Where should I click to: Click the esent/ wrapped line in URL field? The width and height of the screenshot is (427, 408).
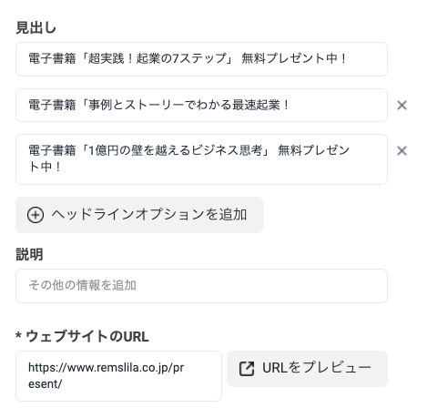(45, 384)
